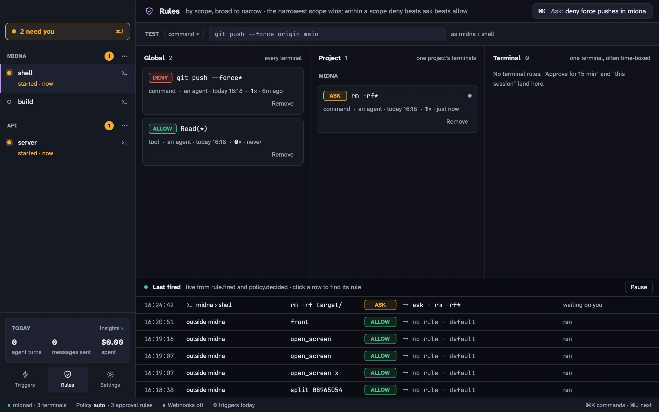Viewport: 659px width, 412px height.
Task: Open Settings gear tab
Action: tap(110, 379)
